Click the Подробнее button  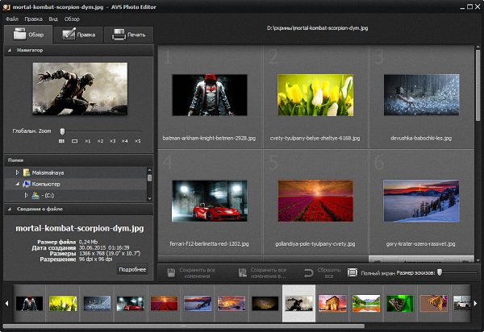[132, 269]
